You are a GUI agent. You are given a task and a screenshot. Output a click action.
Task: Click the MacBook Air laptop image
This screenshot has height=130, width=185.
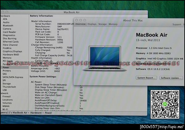105,58
